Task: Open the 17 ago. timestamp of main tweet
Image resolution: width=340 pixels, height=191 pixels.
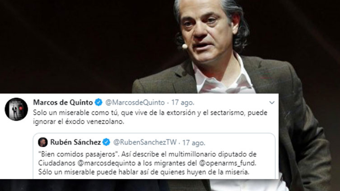Action: [x=183, y=103]
